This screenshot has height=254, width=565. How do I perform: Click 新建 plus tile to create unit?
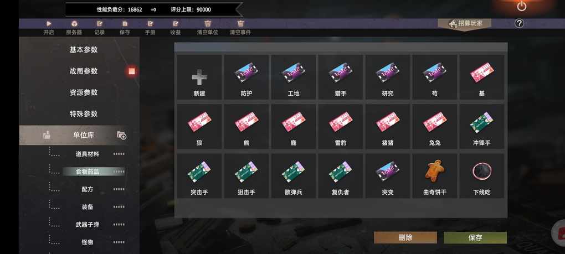(x=199, y=77)
